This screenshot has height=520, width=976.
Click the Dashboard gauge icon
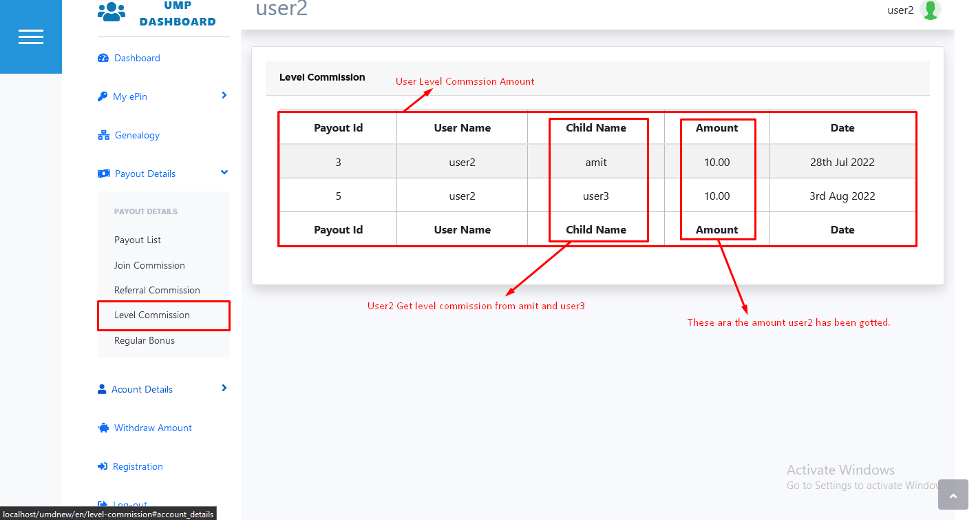[103, 59]
